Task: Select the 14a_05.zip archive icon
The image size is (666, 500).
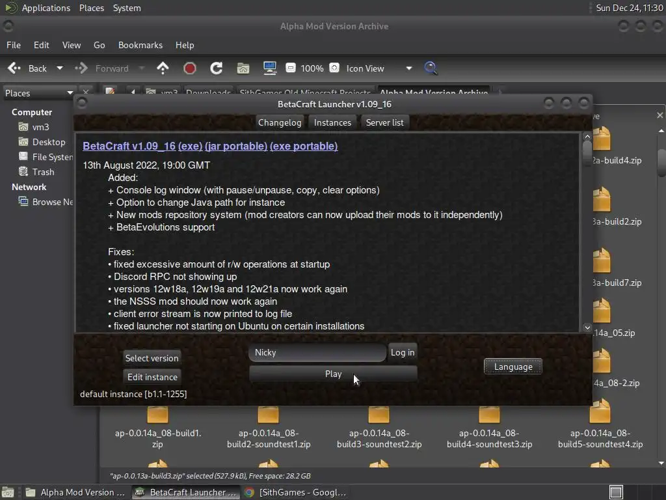Action: tap(602, 311)
